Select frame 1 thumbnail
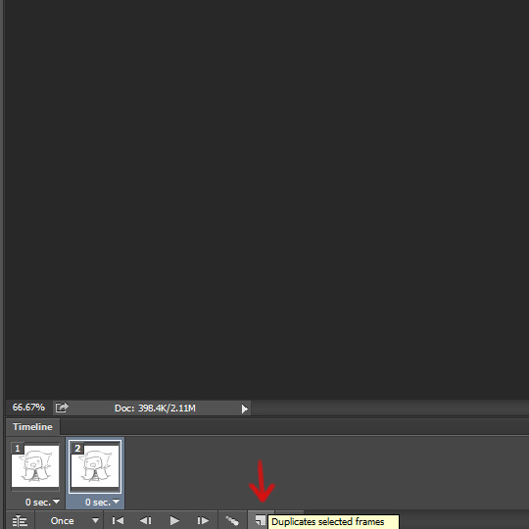Viewport: 529px width, 529px height. [x=35, y=466]
